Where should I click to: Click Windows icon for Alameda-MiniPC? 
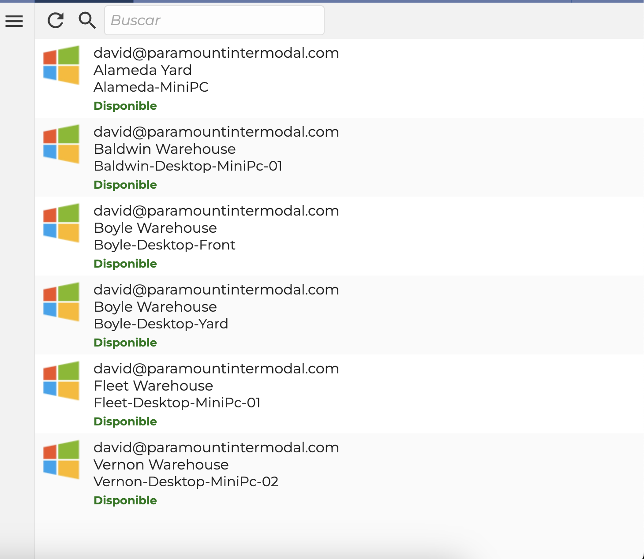pos(61,65)
